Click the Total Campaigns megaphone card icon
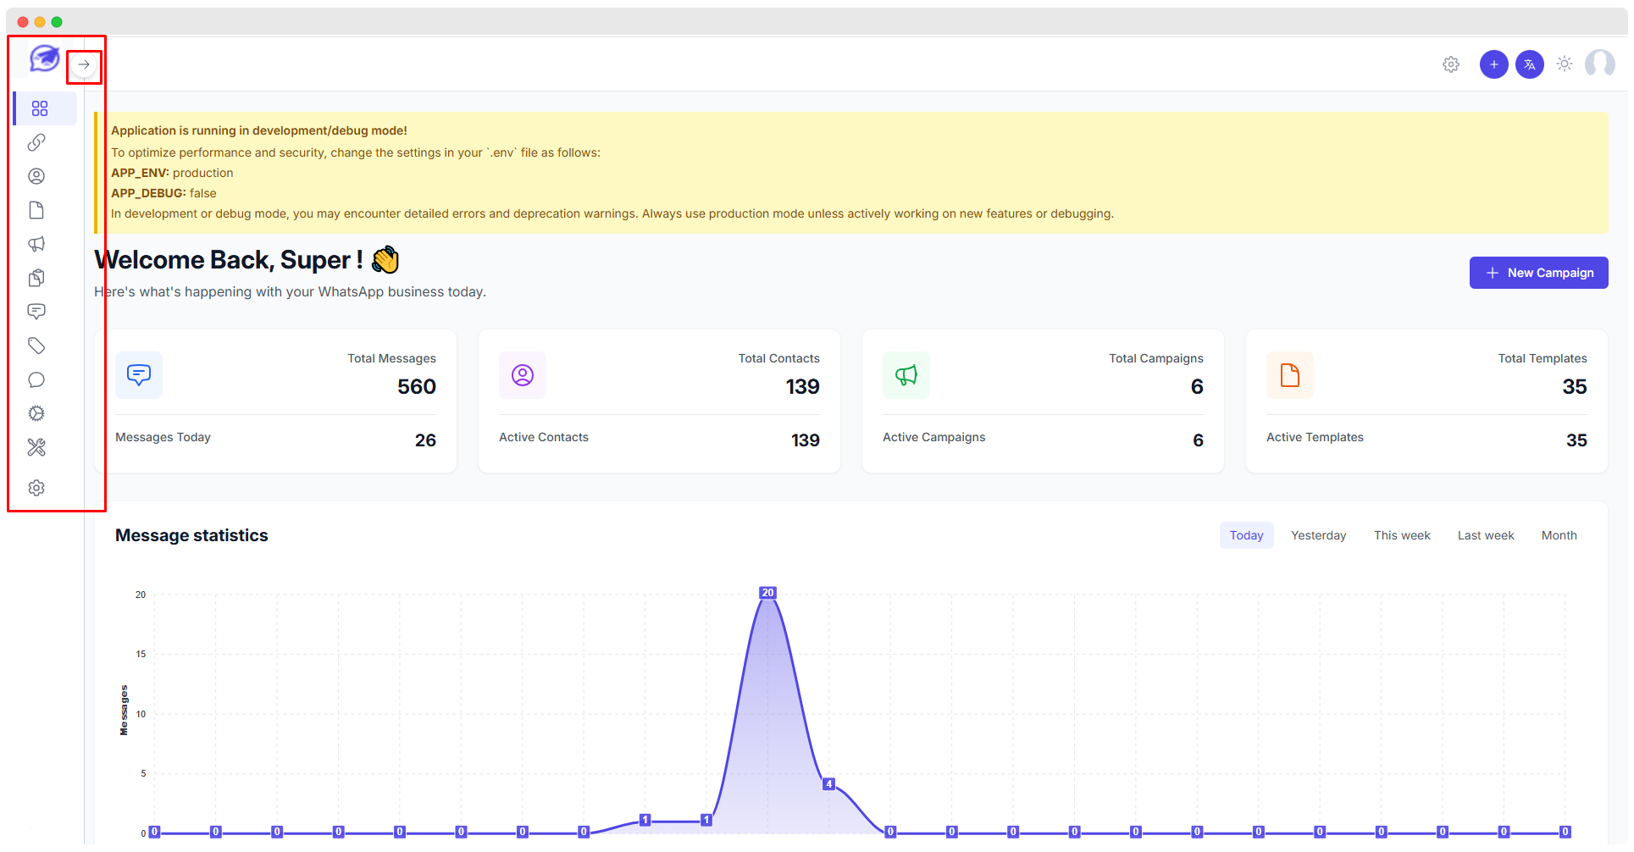The width and height of the screenshot is (1634, 852). 906,375
